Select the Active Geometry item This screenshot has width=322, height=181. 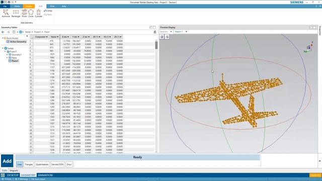click(17, 42)
